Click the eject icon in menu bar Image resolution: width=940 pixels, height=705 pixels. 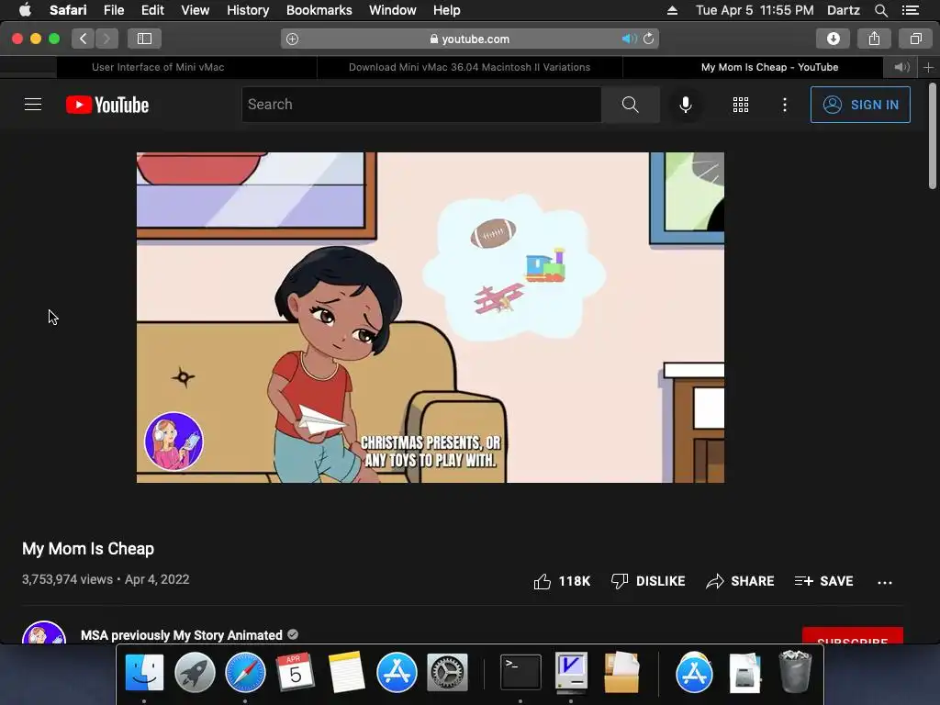672,10
